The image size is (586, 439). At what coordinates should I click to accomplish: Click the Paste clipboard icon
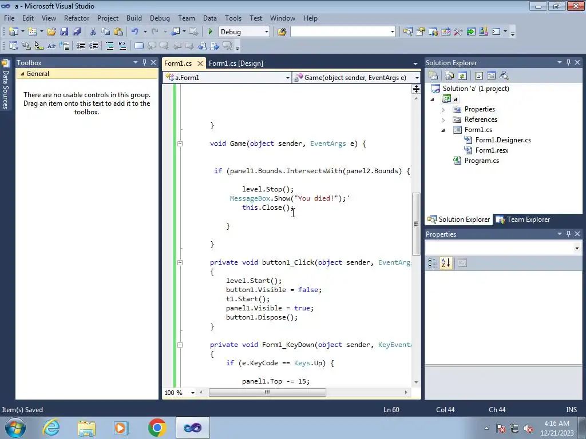point(118,32)
